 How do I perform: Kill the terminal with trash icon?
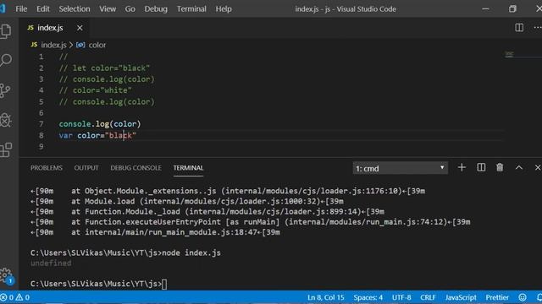(x=500, y=168)
